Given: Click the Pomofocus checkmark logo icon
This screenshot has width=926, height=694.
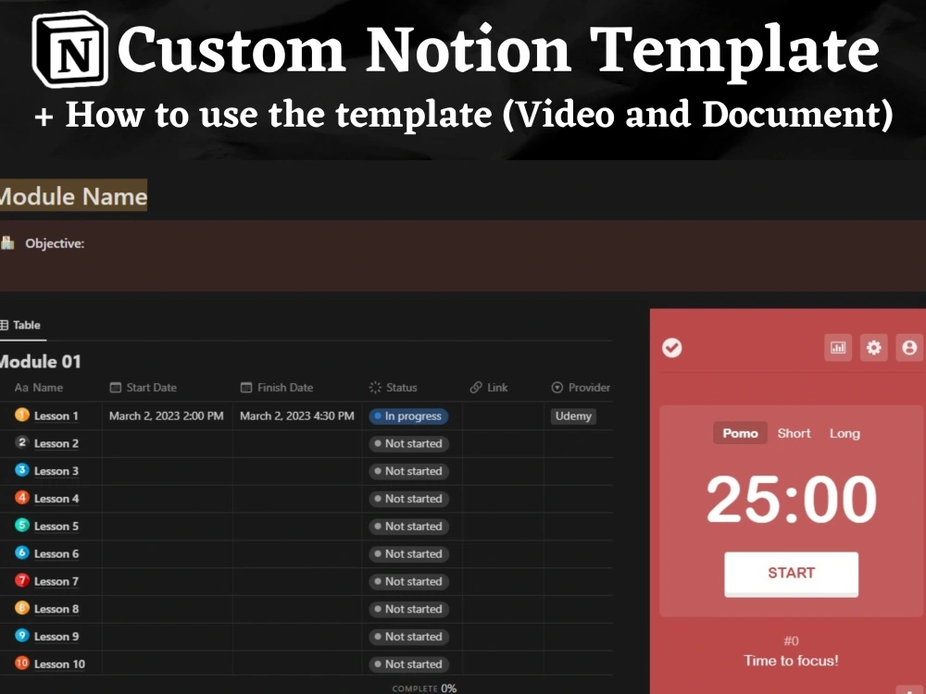Looking at the screenshot, I should coord(672,348).
